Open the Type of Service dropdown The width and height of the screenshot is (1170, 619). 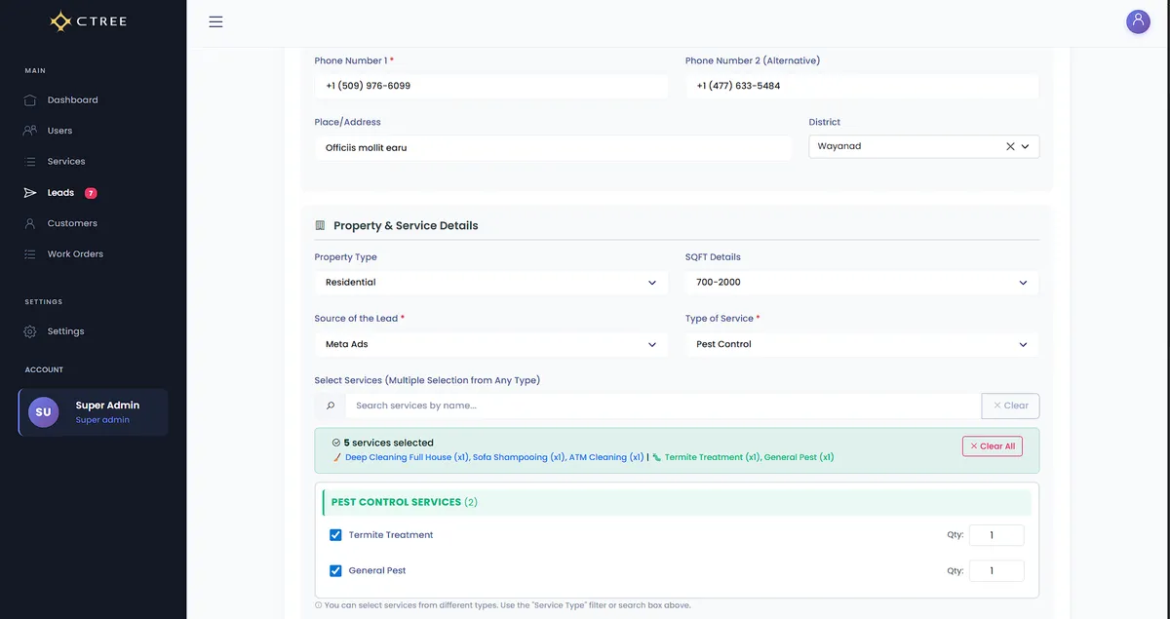point(862,344)
